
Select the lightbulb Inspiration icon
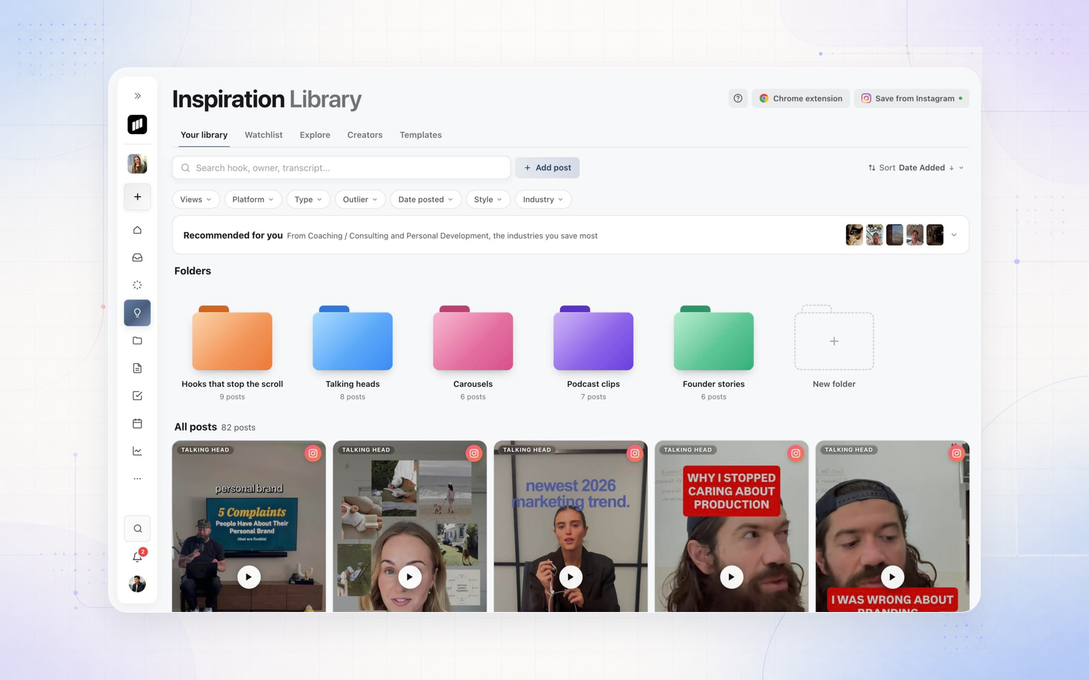tap(137, 313)
